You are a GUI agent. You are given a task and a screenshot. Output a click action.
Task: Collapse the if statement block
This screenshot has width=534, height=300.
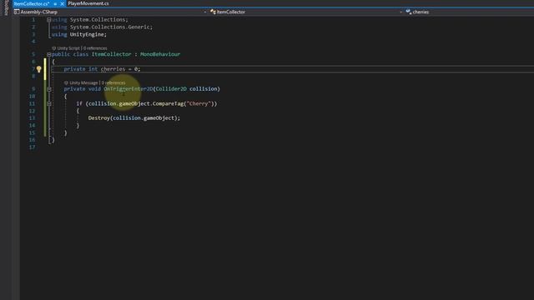pos(49,103)
